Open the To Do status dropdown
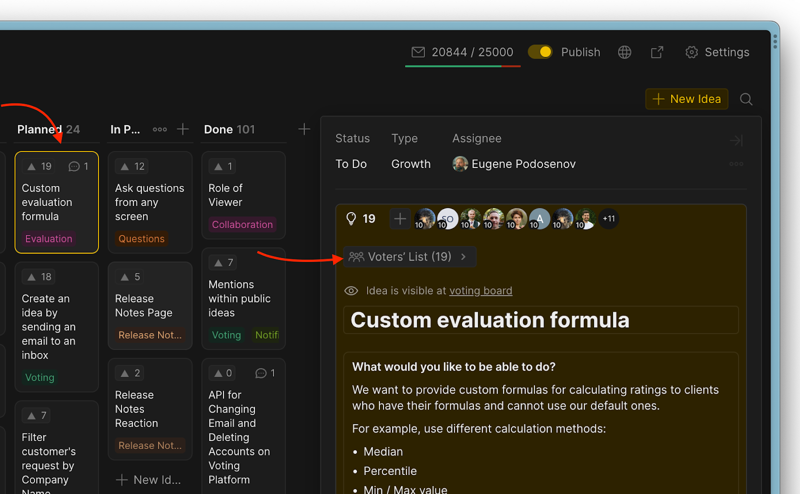 point(351,164)
